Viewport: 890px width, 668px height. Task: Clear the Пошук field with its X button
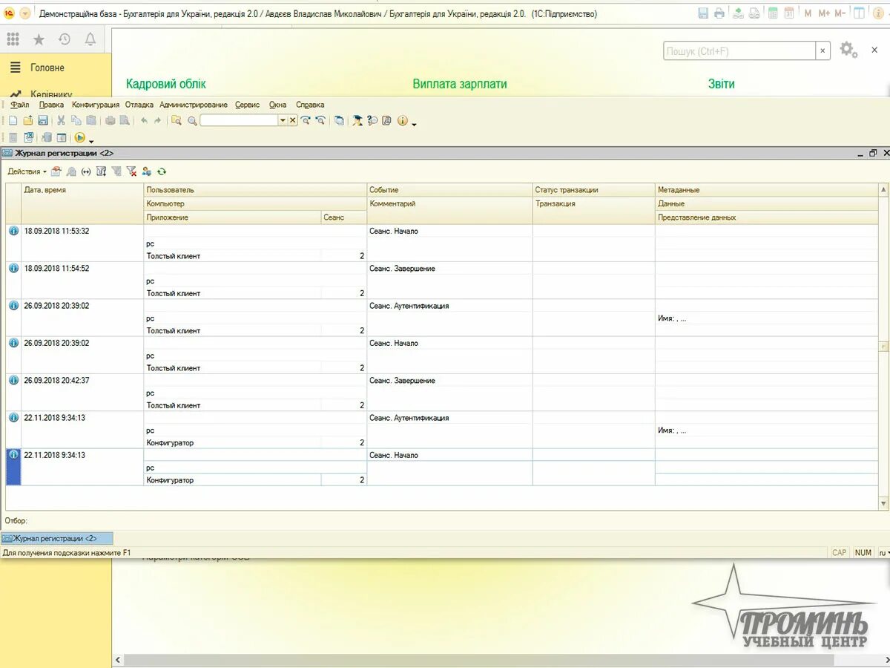[x=823, y=50]
